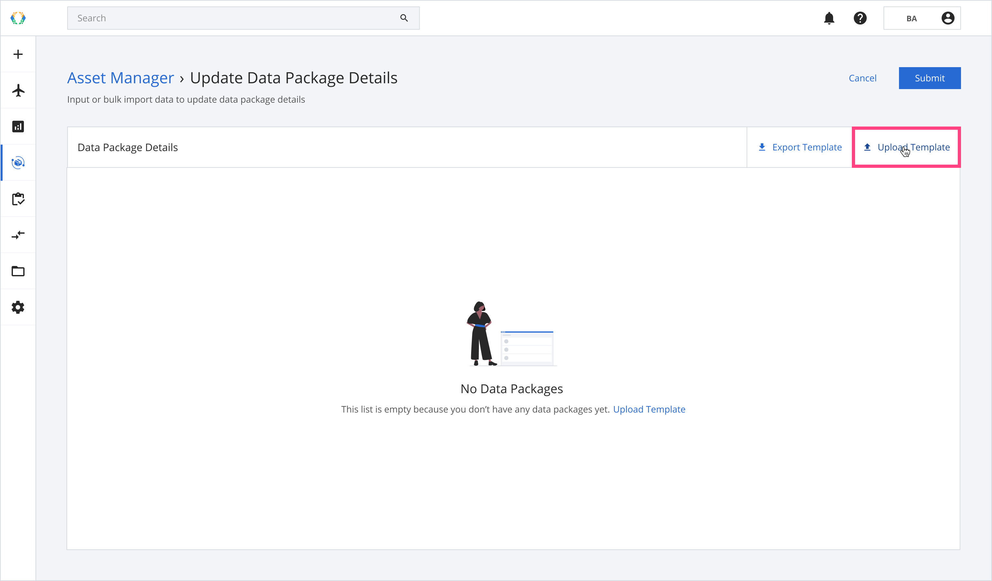992x581 pixels.
Task: Follow Upload Template link in empty state
Action: [649, 410]
